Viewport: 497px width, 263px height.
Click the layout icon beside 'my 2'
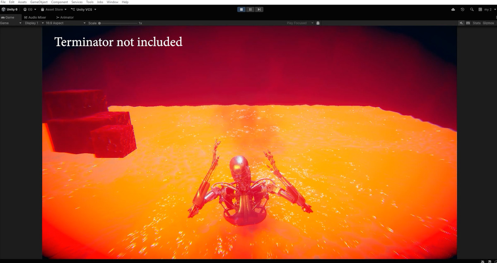coord(480,9)
